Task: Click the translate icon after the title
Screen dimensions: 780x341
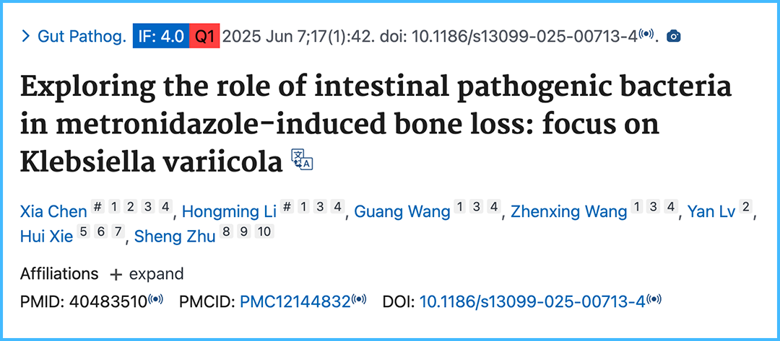Action: click(302, 161)
